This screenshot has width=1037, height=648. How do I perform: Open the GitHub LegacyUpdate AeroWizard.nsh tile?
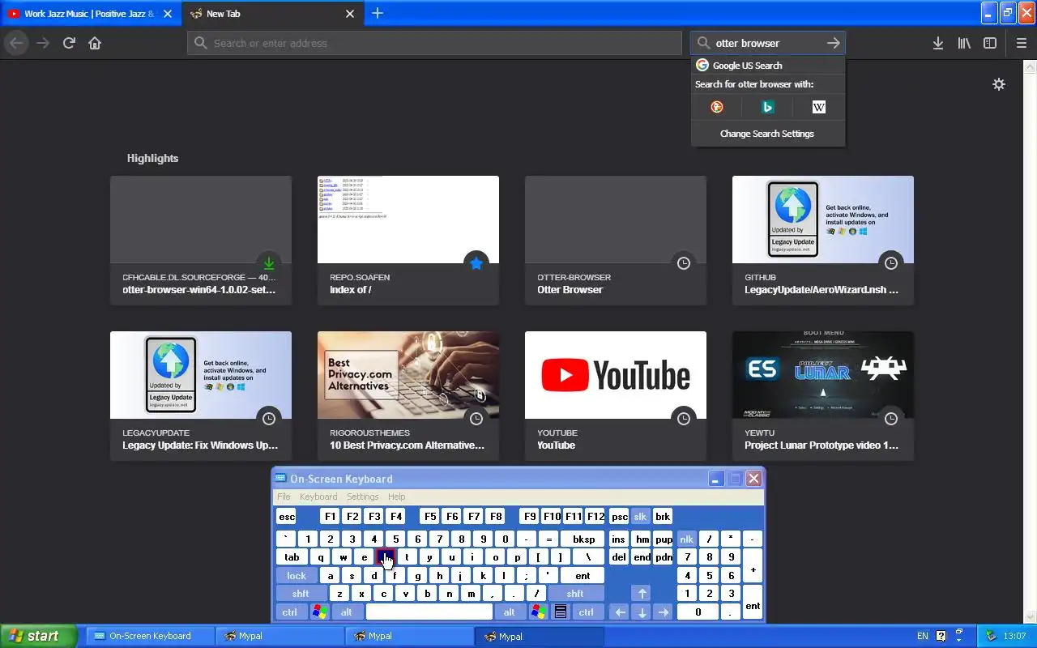click(x=823, y=240)
